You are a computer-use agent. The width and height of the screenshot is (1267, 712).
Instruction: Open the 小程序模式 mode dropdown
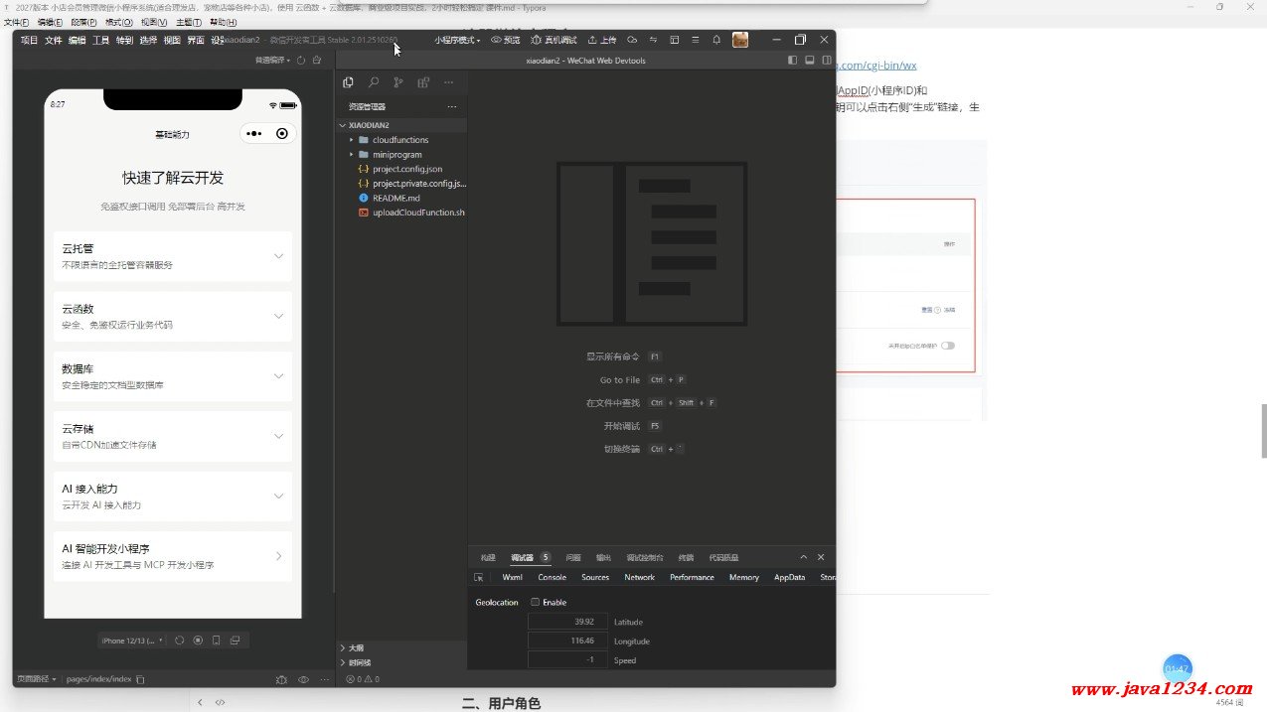coord(457,41)
